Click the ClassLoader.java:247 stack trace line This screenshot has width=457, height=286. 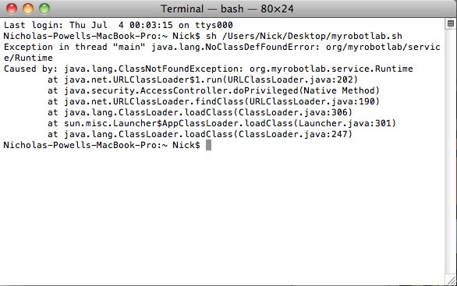pos(200,134)
